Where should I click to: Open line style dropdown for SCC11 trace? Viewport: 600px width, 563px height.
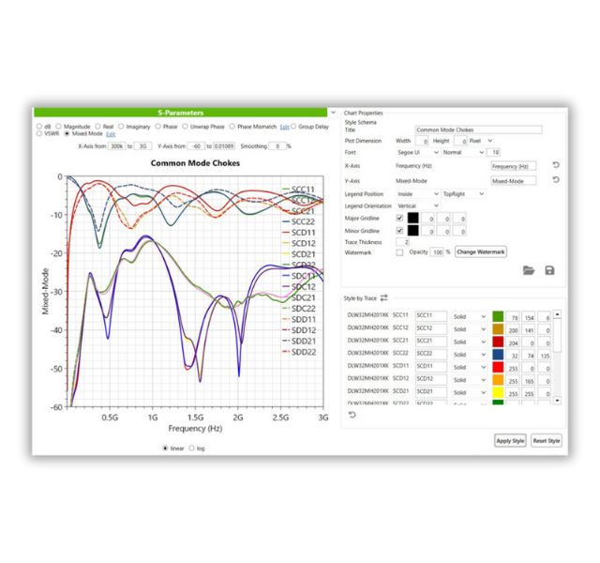[470, 316]
